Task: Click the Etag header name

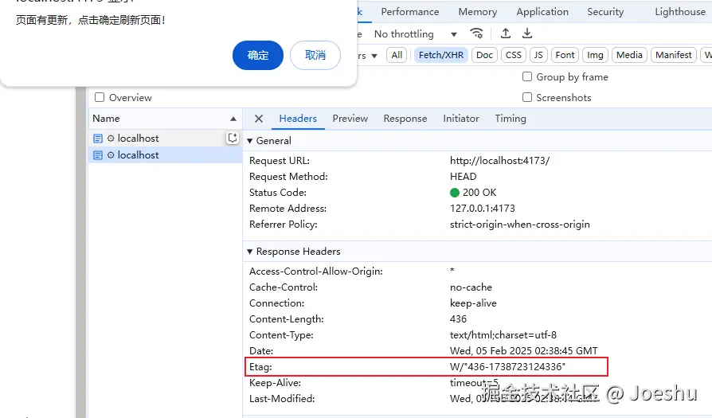Action: click(x=260, y=367)
